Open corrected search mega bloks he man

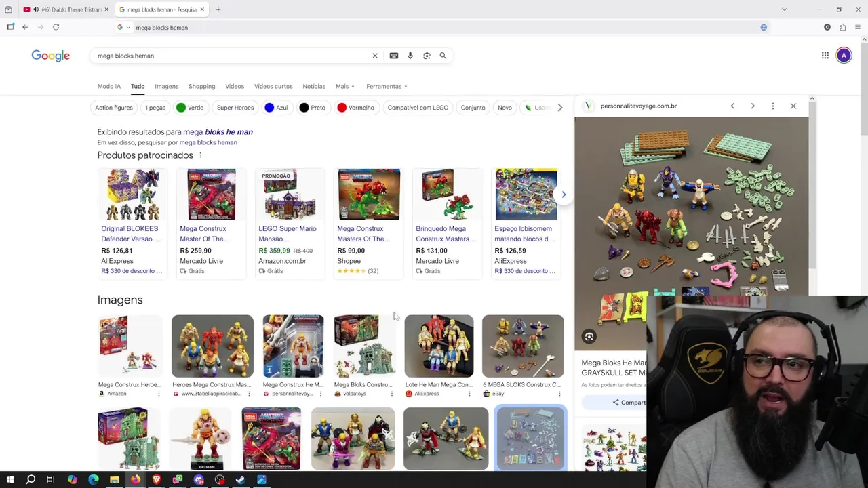pos(218,132)
